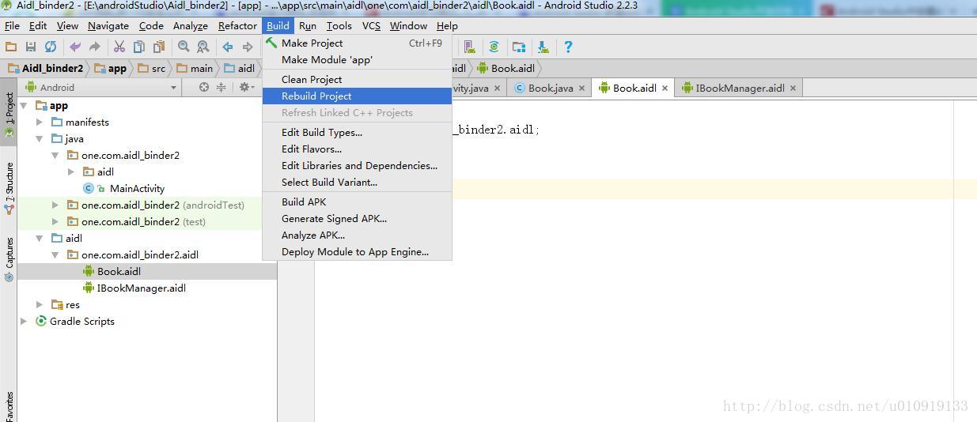Click the Back navigation arrow
This screenshot has height=422, width=977.
[228, 47]
